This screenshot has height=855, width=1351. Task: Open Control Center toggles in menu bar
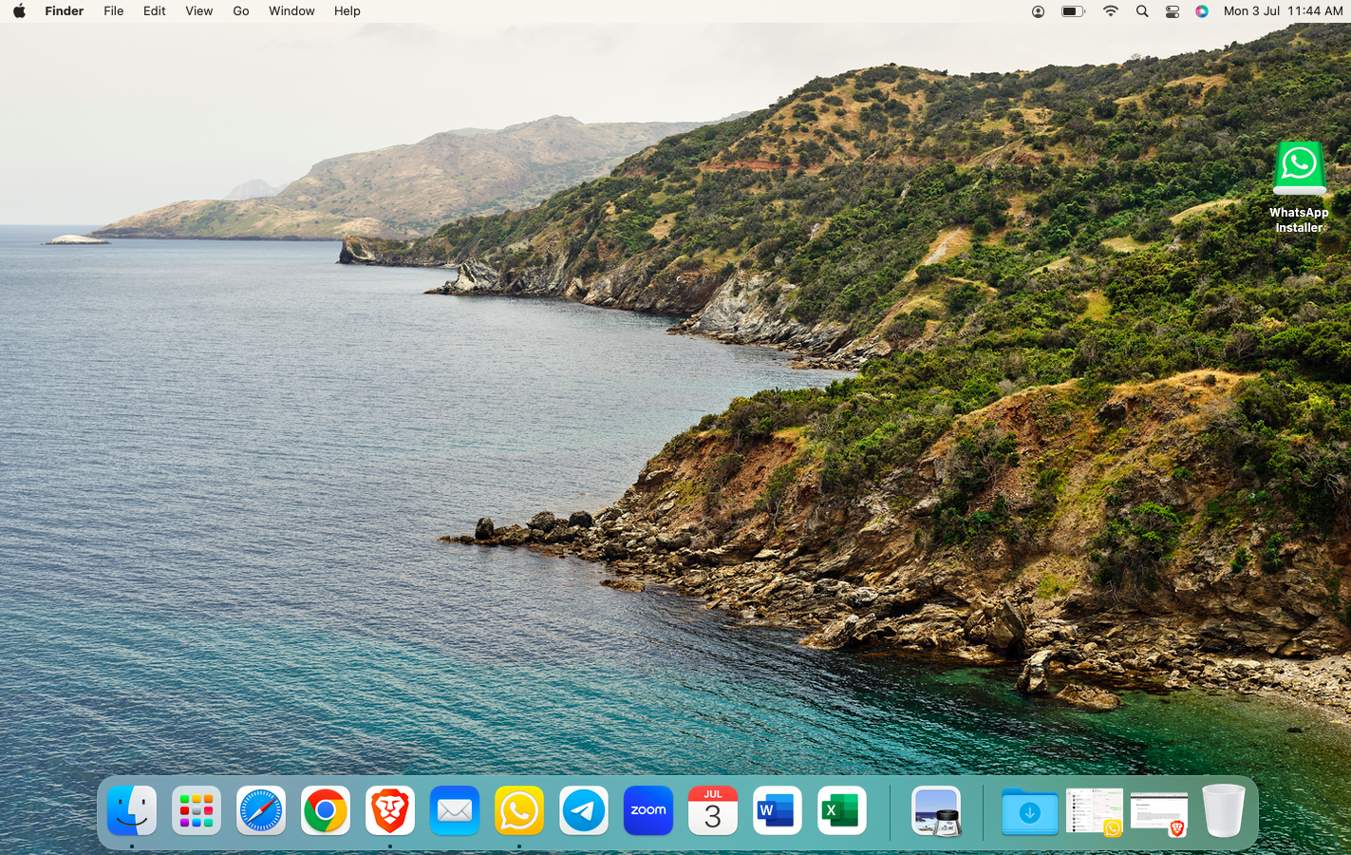(x=1173, y=11)
